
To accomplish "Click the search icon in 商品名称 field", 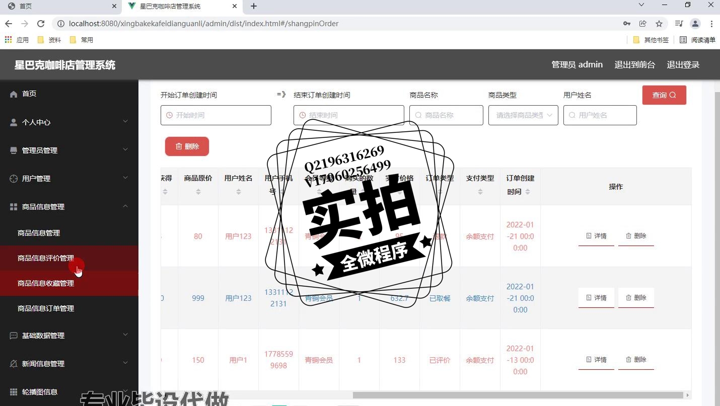I will click(418, 115).
